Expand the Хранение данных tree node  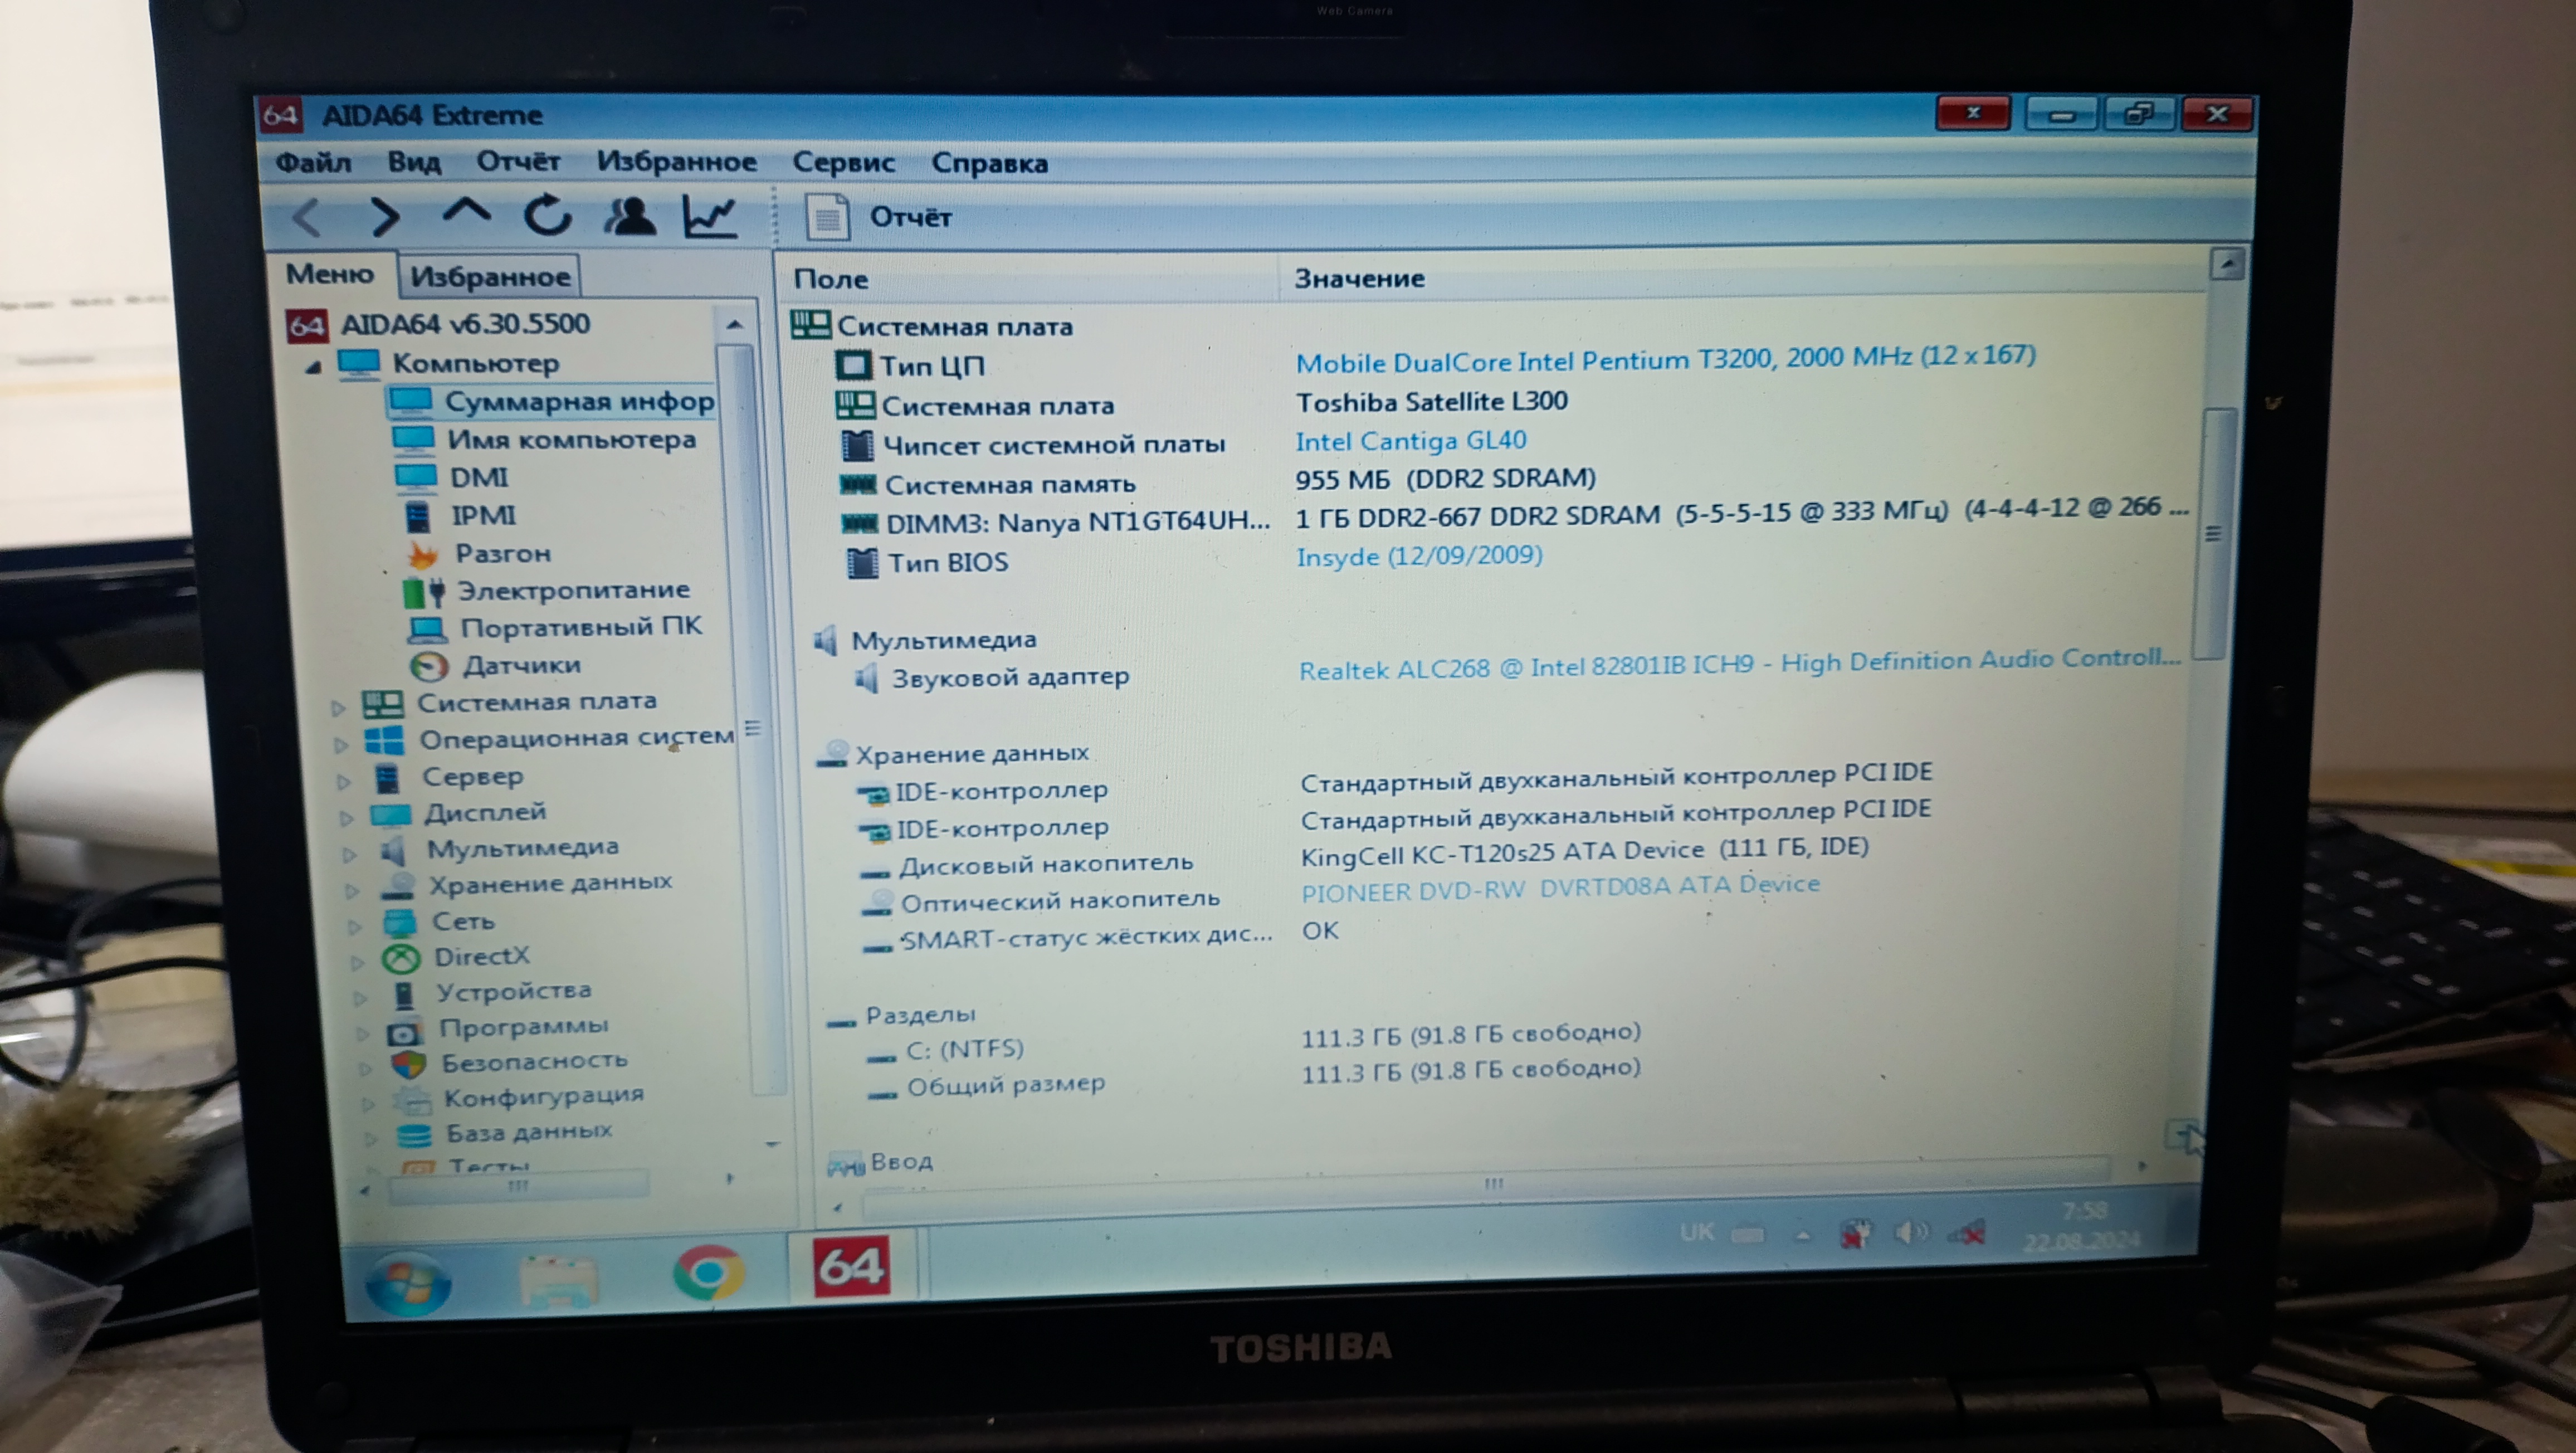click(x=352, y=890)
